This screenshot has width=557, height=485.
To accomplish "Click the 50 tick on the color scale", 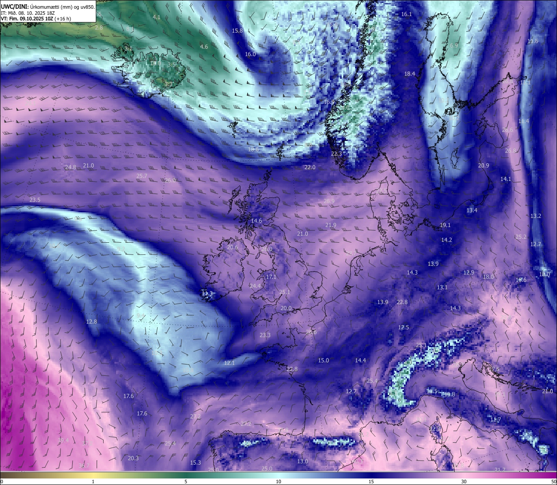I will [554, 482].
